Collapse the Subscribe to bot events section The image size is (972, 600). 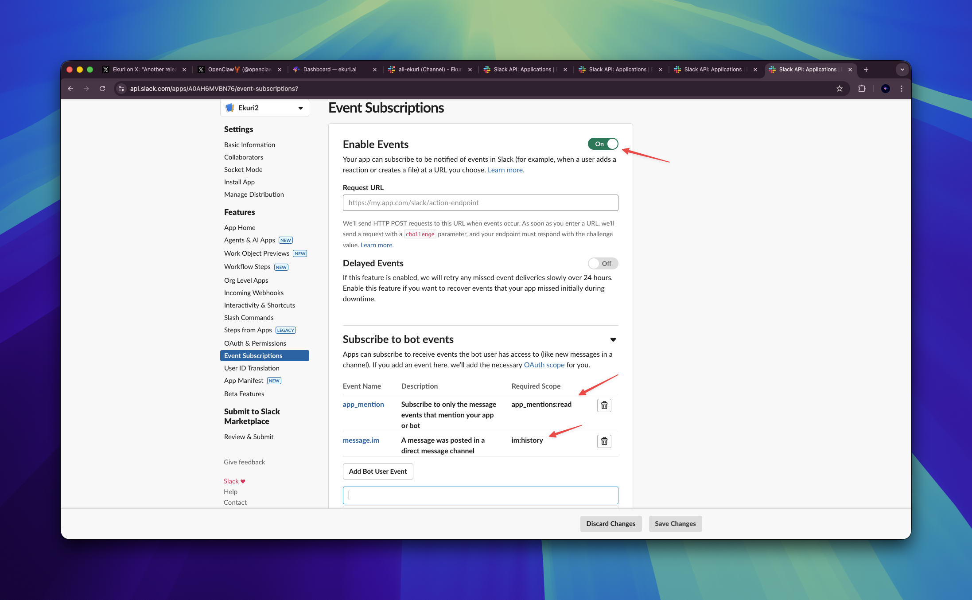(x=613, y=340)
